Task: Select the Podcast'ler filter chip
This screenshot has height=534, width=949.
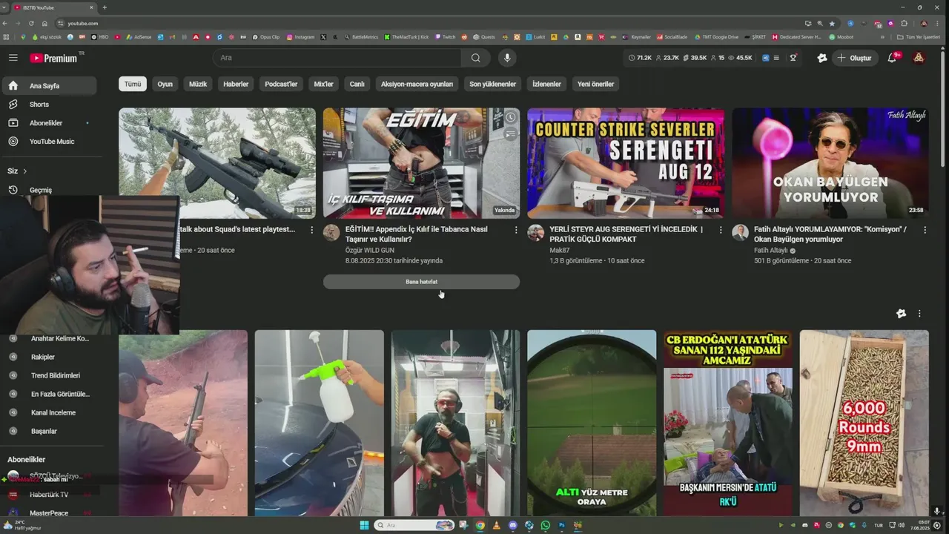Action: coord(281,84)
